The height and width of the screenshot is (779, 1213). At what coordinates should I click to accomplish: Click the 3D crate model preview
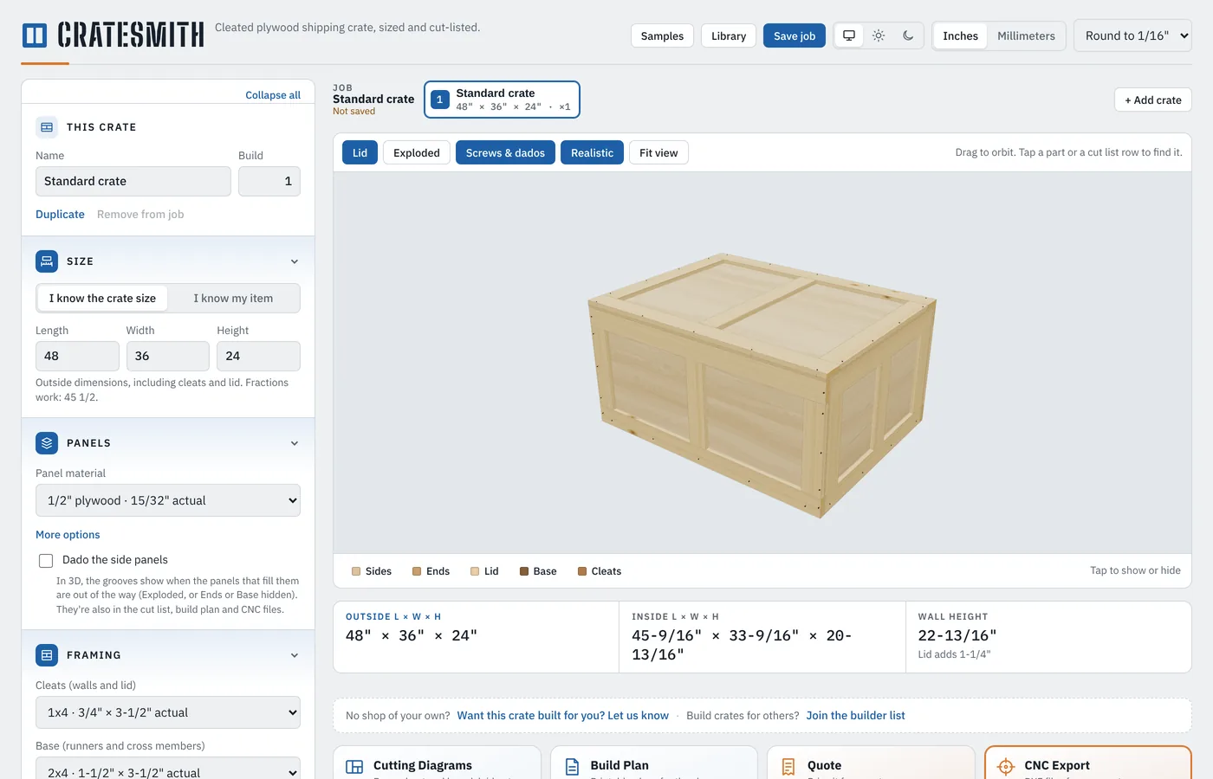762,385
